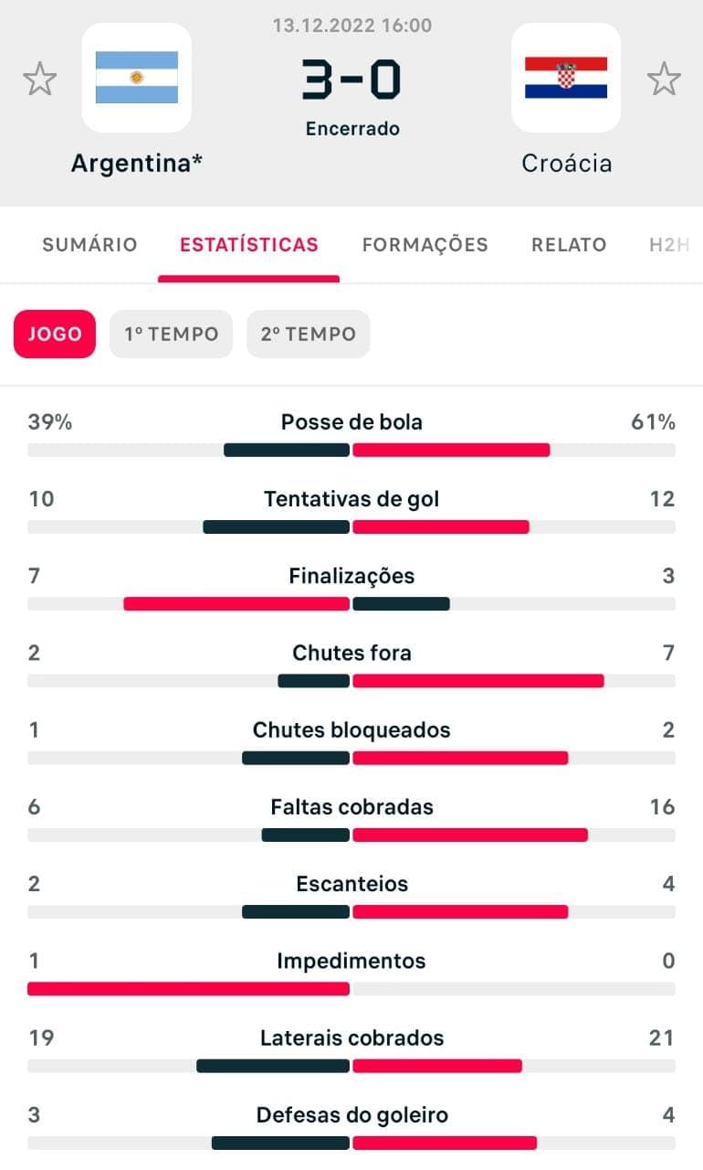Select the ESTATÍSTICAS tab
Screen dimensions: 703x1170
coord(249,245)
